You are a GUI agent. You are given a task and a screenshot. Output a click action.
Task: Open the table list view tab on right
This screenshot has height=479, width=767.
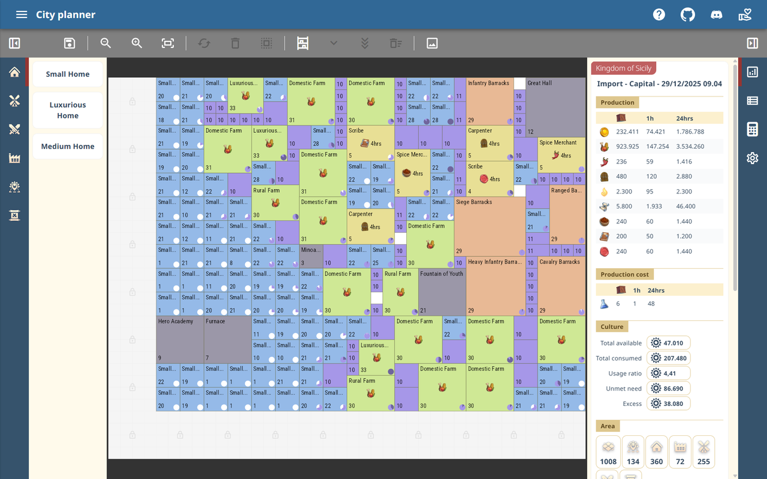point(753,101)
